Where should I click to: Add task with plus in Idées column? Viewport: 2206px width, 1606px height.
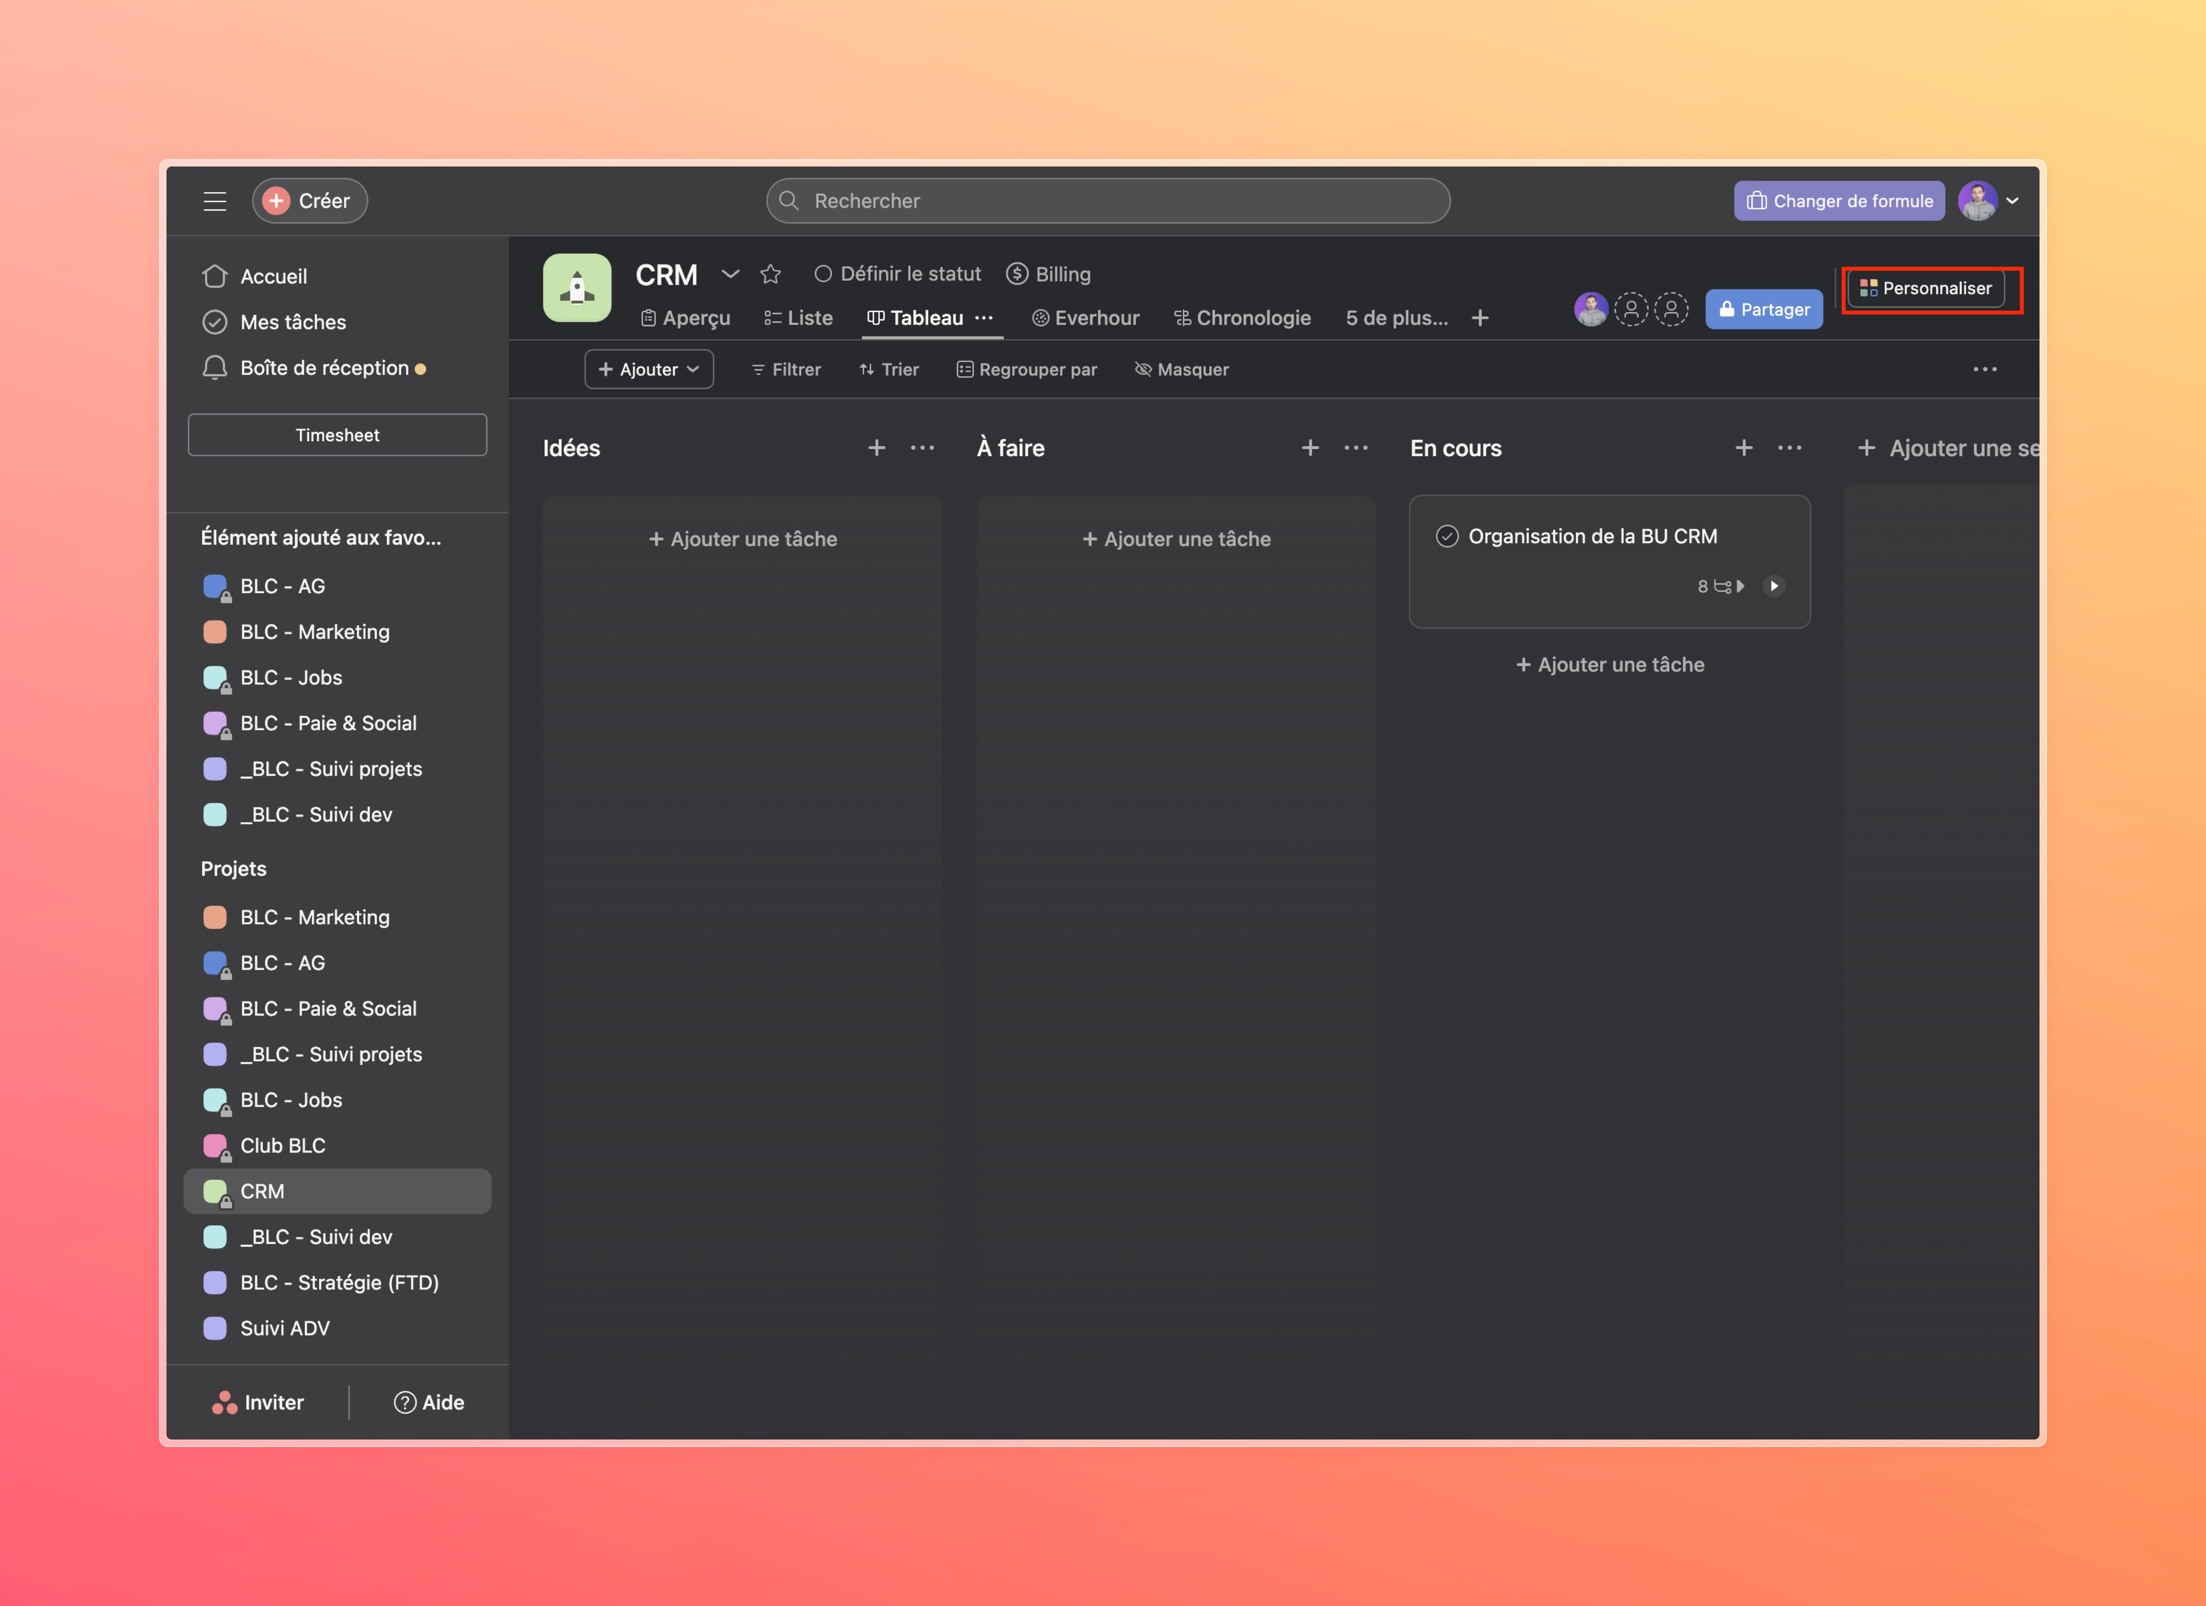[876, 447]
